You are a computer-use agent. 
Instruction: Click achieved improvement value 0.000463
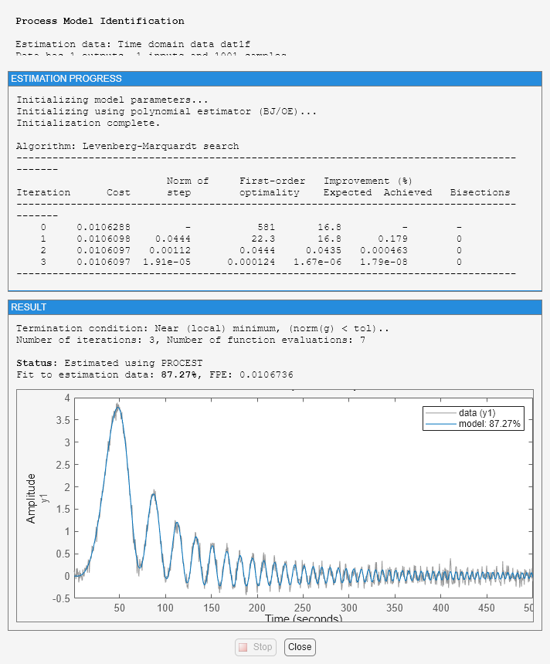click(x=383, y=251)
